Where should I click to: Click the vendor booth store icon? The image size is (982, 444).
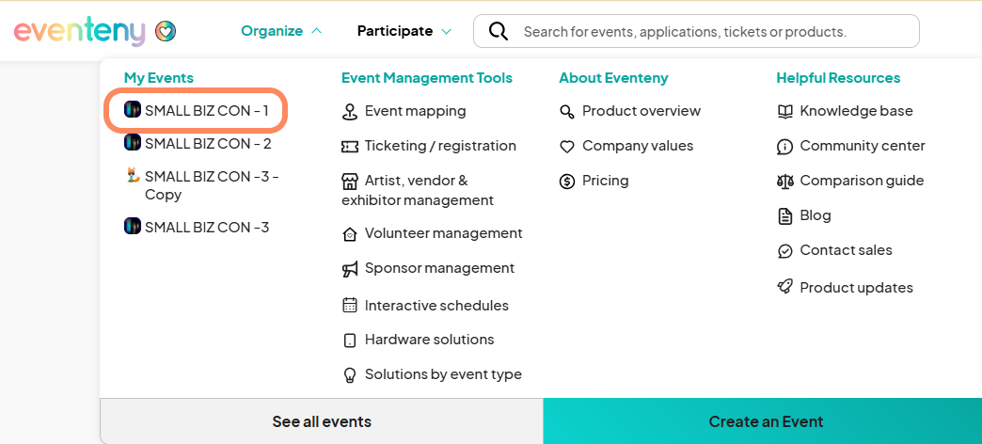tap(350, 182)
